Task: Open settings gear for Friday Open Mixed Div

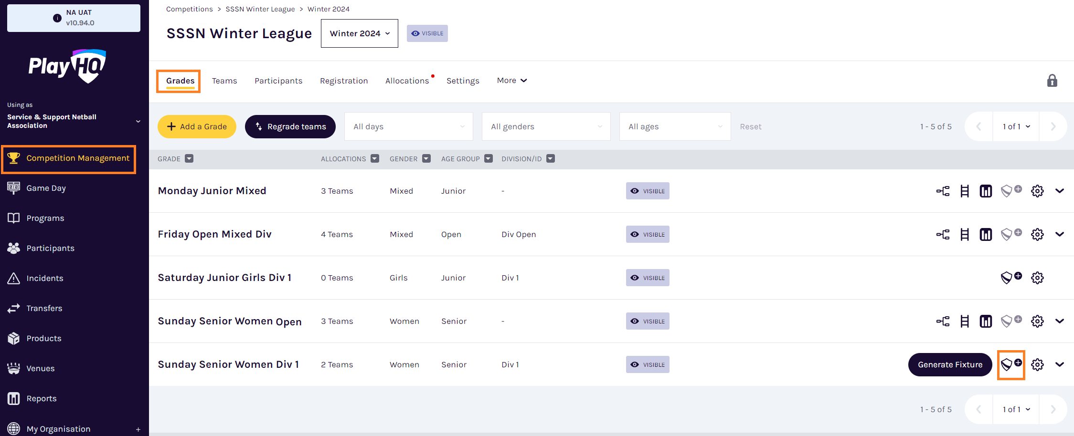Action: click(x=1037, y=235)
